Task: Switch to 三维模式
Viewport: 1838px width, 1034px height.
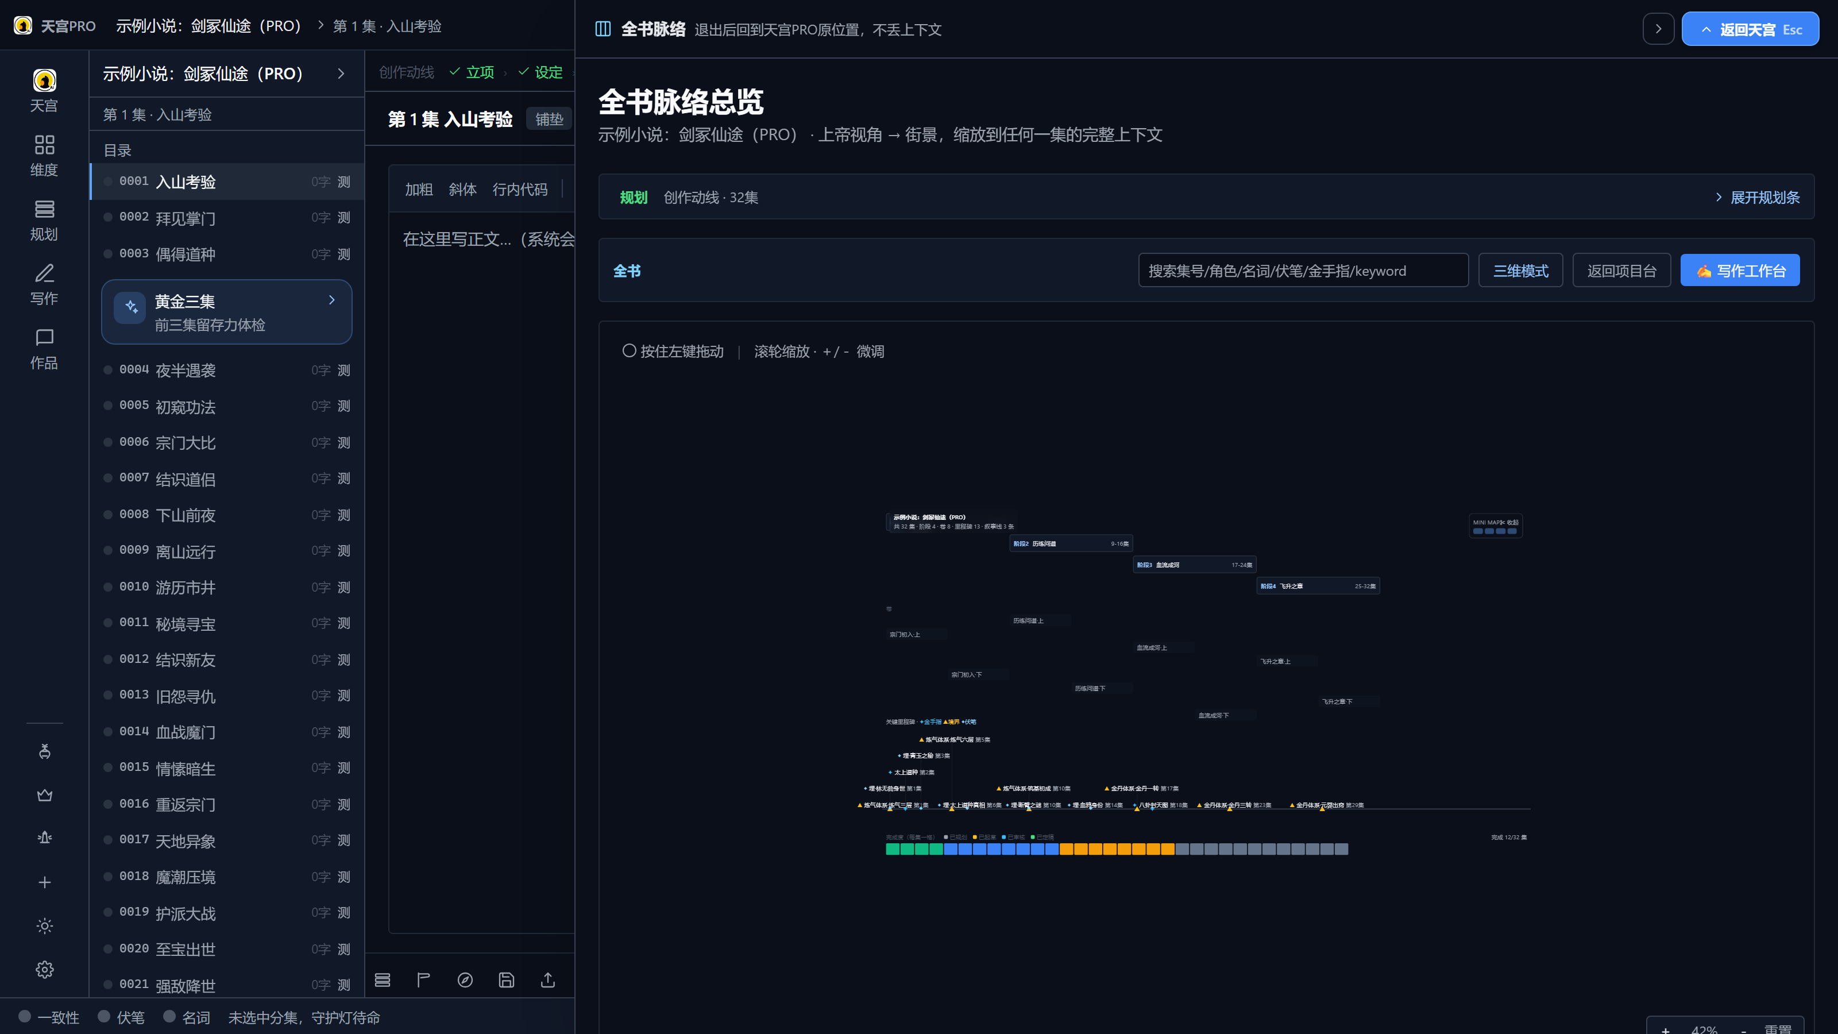Action: tap(1520, 271)
